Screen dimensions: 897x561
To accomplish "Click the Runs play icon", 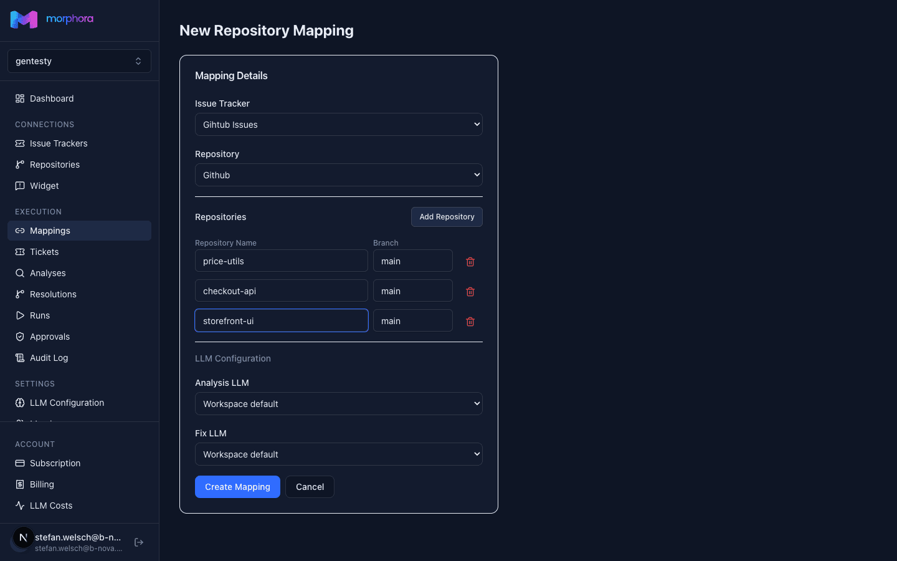I will (x=20, y=315).
